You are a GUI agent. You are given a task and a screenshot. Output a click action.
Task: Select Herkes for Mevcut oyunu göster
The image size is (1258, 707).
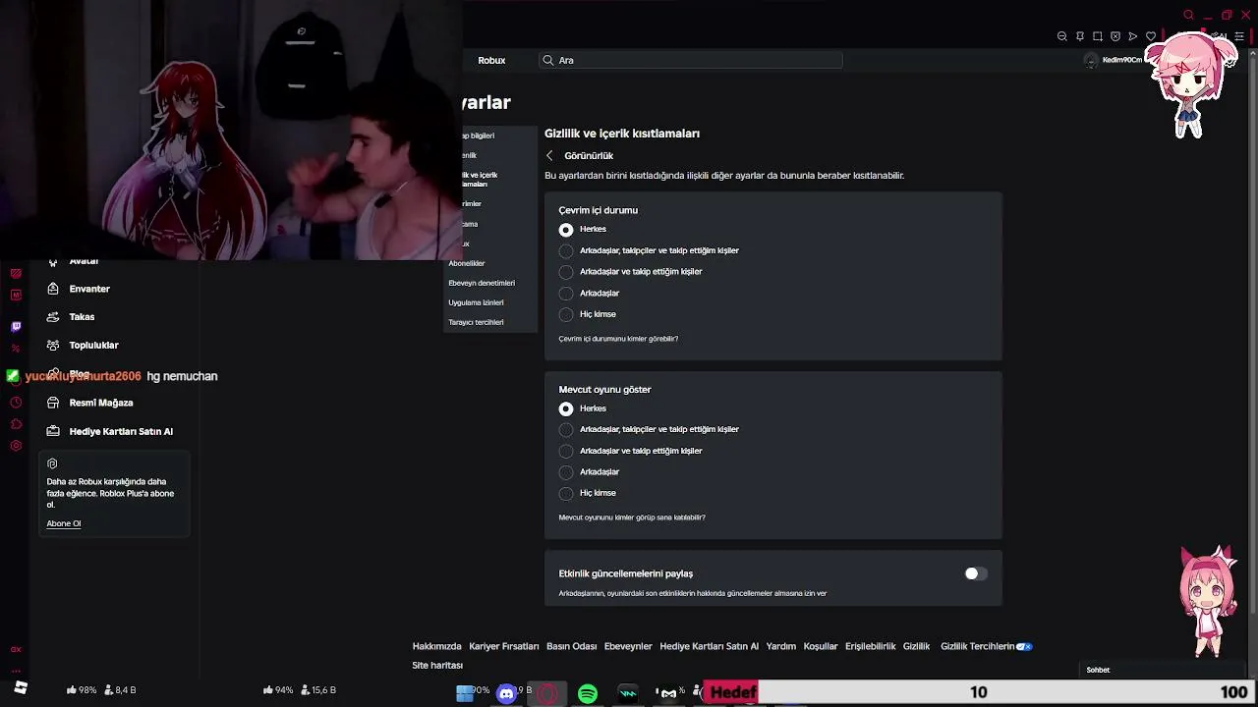566,408
